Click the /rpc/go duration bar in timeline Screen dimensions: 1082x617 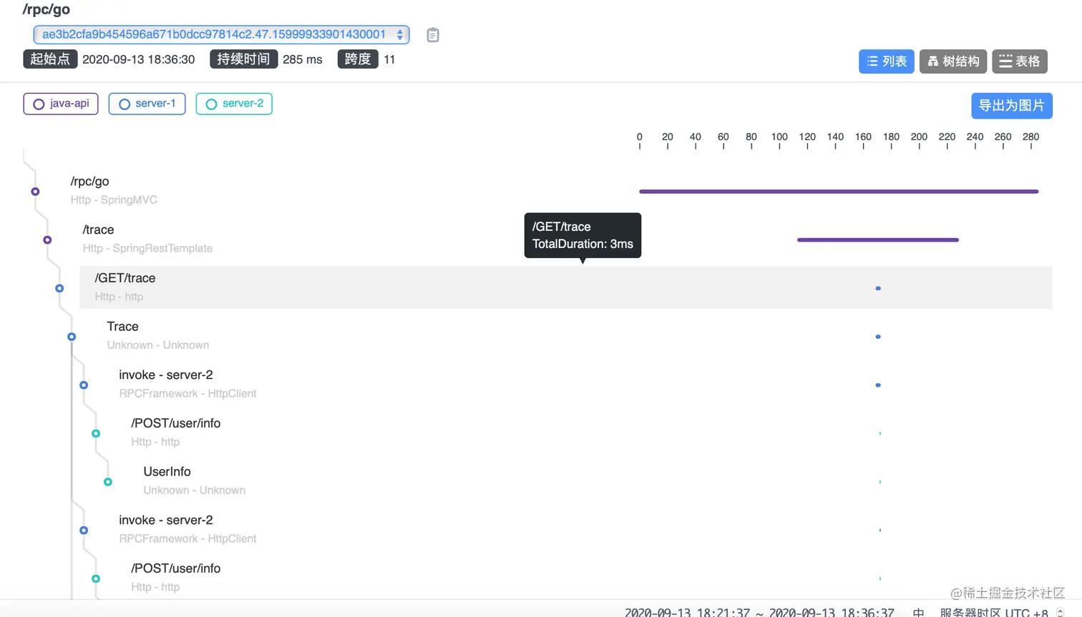point(839,192)
